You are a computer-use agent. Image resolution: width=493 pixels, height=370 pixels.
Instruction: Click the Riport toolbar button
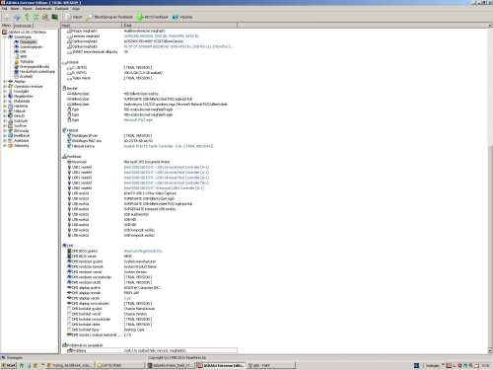(74, 17)
